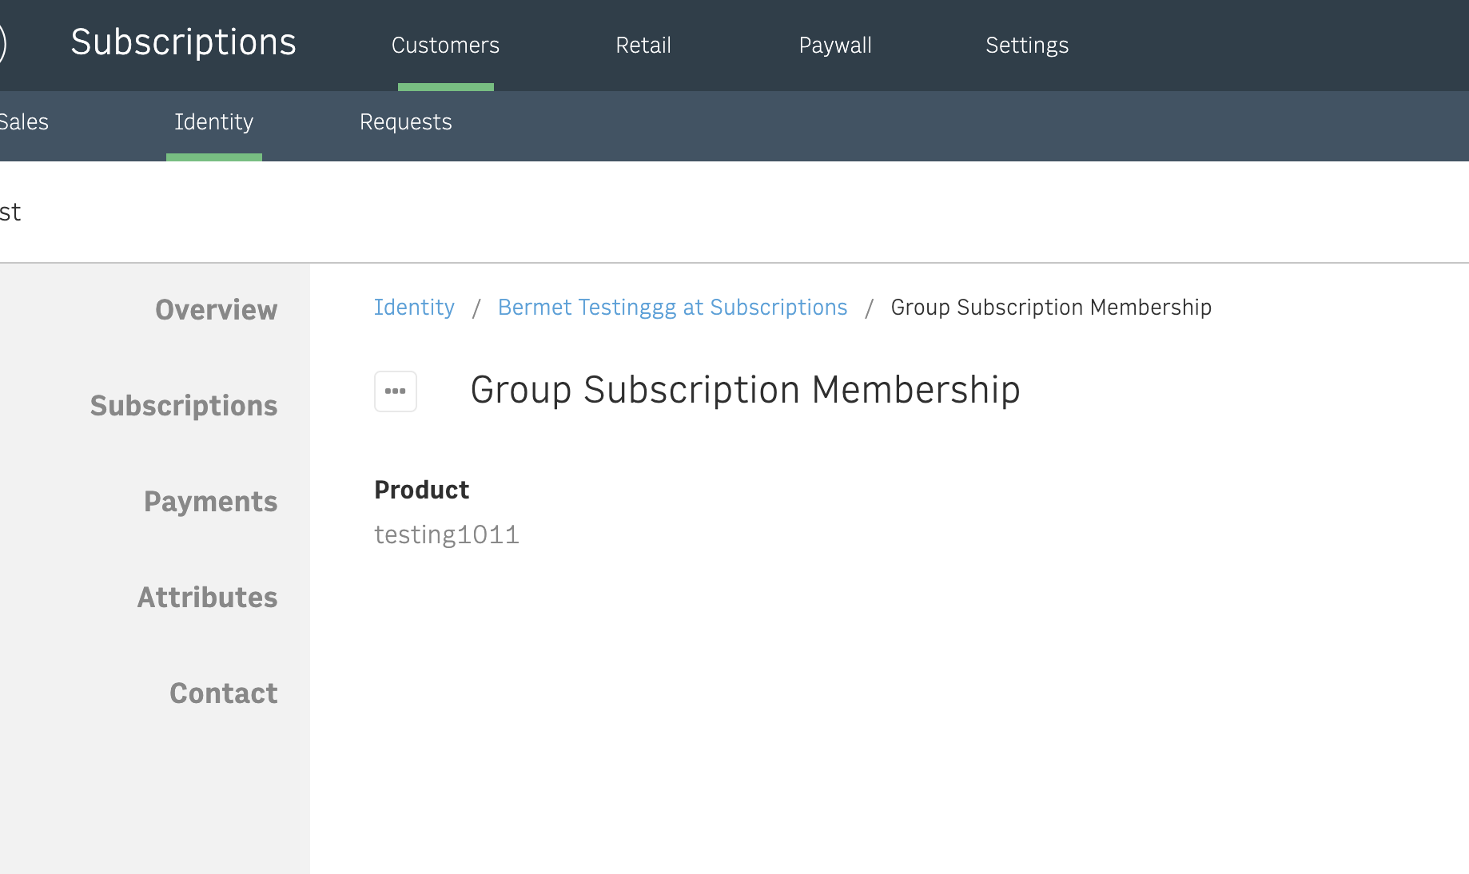Switch to the Customers top tab
Viewport: 1469px width, 874px height.
445,46
